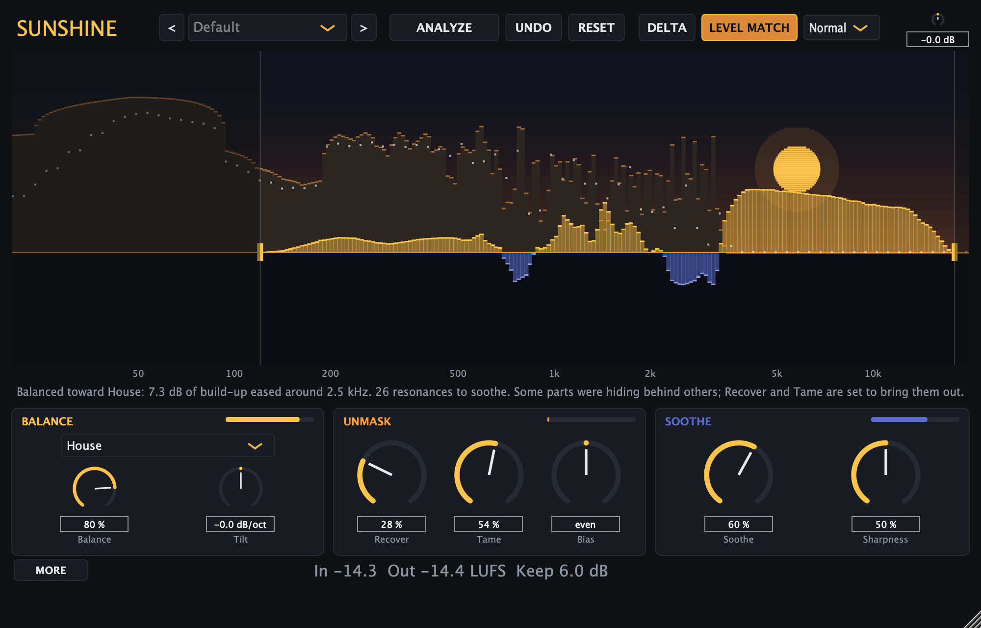Click the 100 frequency axis label
This screenshot has width=981, height=628.
point(234,373)
